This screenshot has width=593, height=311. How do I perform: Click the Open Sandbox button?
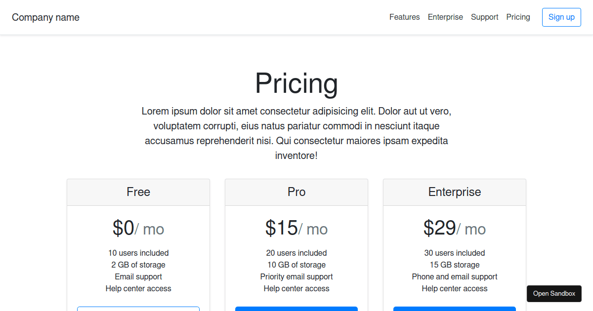[x=554, y=294]
